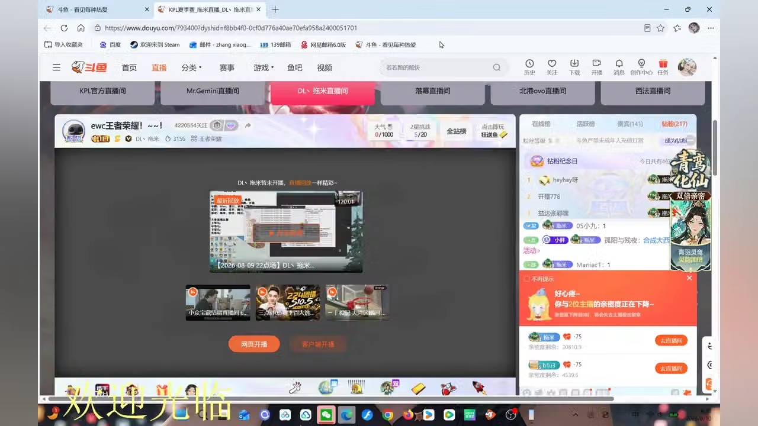Open the 全站榜 ranking button
The image size is (758, 426).
pyautogui.click(x=456, y=131)
